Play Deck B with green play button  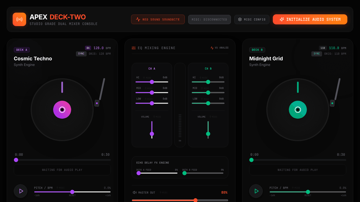click(256, 191)
